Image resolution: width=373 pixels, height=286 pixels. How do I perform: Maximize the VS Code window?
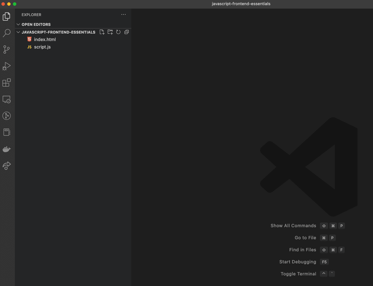click(15, 4)
